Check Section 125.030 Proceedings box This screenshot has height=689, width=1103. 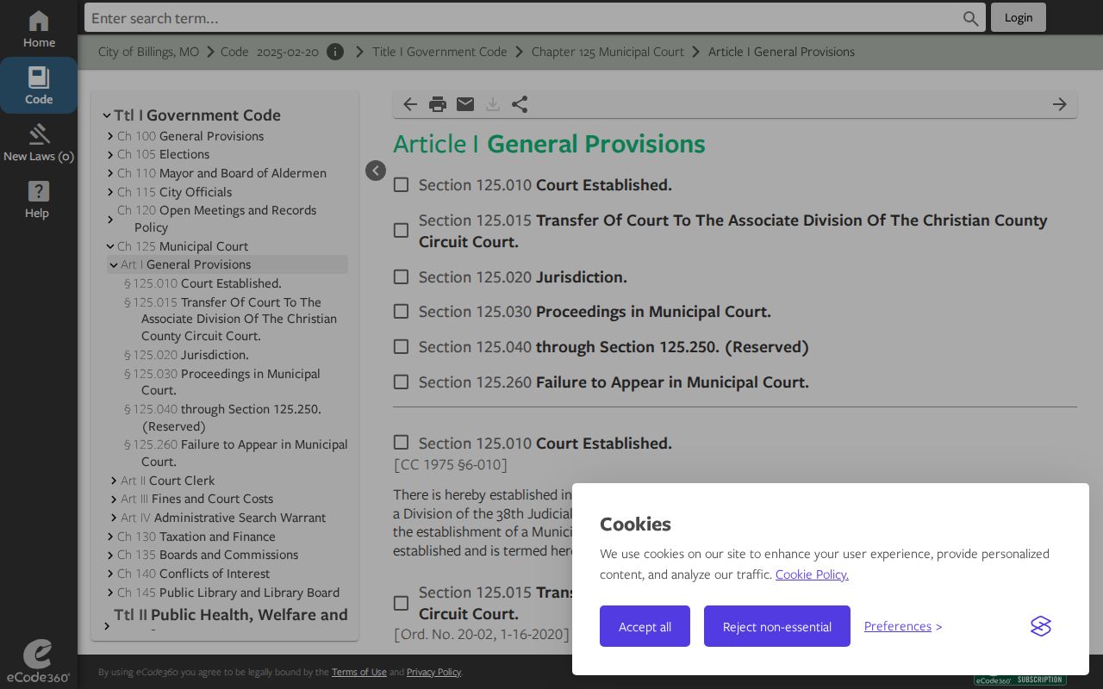[401, 312]
